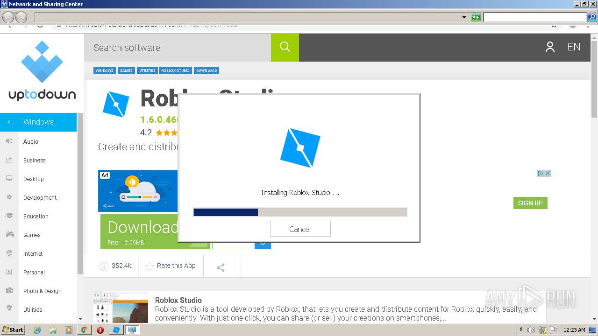Open the Roblox Studio screenshot thumbnail
This screenshot has height=336, width=598.
pos(121,307)
